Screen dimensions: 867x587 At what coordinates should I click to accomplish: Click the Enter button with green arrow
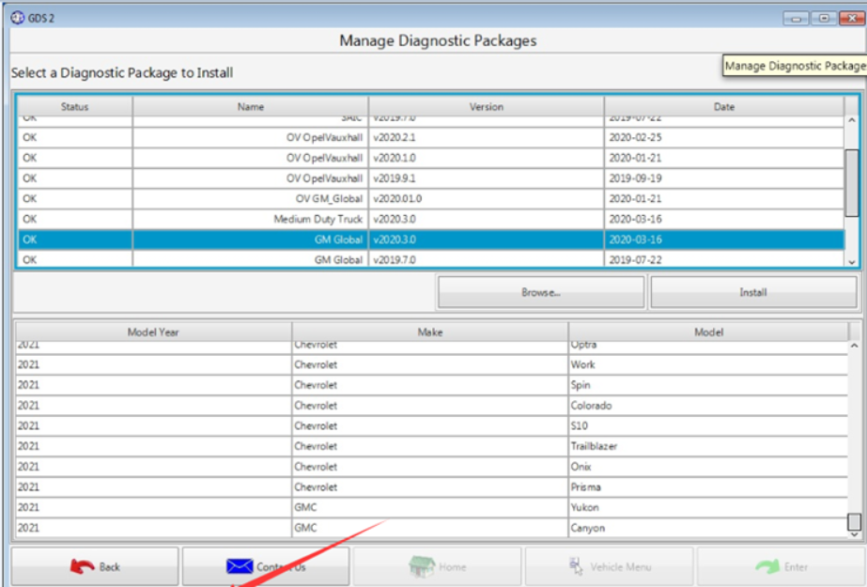[x=782, y=566]
